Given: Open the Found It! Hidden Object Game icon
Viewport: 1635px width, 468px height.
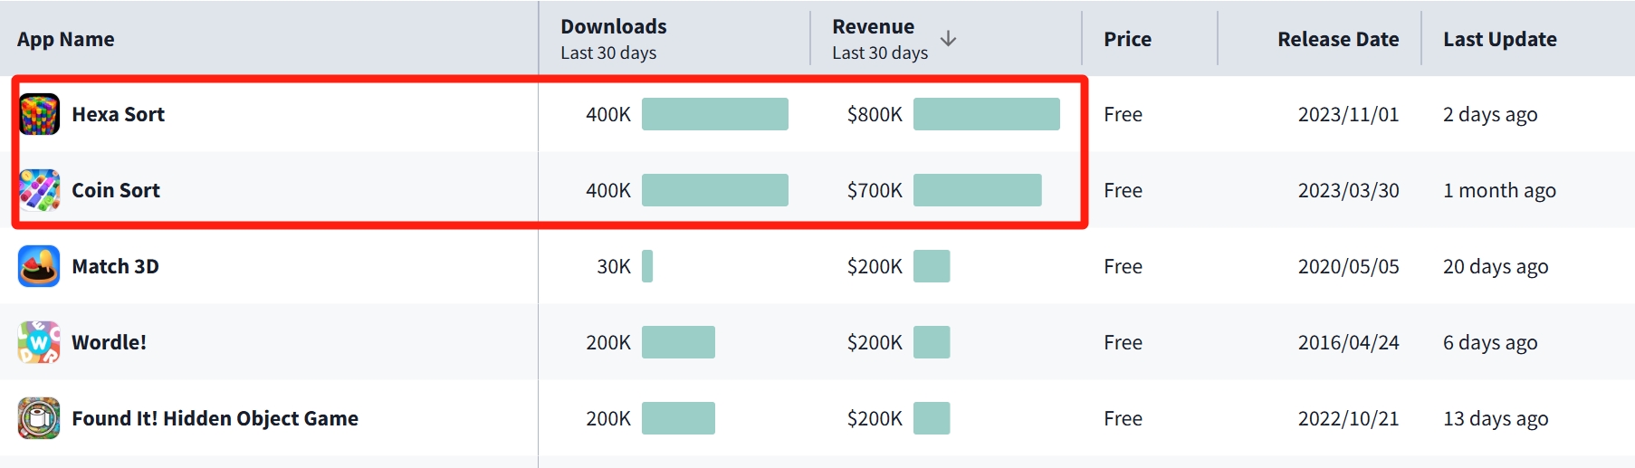Looking at the screenshot, I should pos(39,418).
